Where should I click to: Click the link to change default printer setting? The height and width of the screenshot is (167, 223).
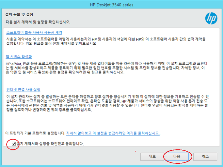point(113,133)
